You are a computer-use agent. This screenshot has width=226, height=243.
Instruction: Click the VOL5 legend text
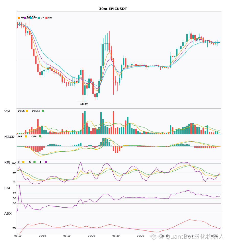(21, 111)
